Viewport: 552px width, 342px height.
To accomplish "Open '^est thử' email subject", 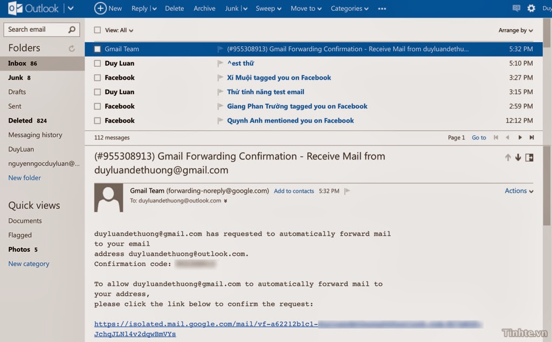I will 240,64.
